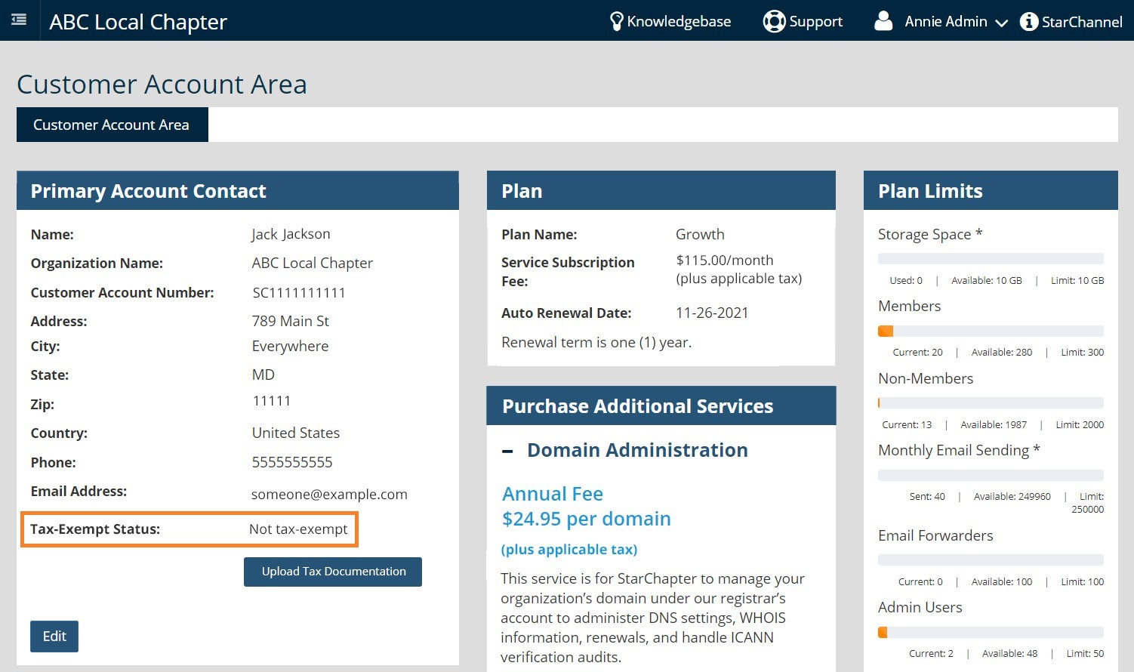This screenshot has width=1134, height=672.
Task: Click the address 789 Main St
Action: click(x=291, y=321)
